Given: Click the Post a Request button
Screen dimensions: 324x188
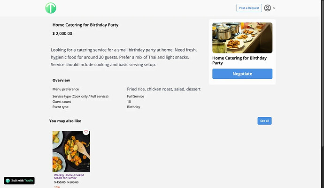Looking at the screenshot, I should click(249, 8).
